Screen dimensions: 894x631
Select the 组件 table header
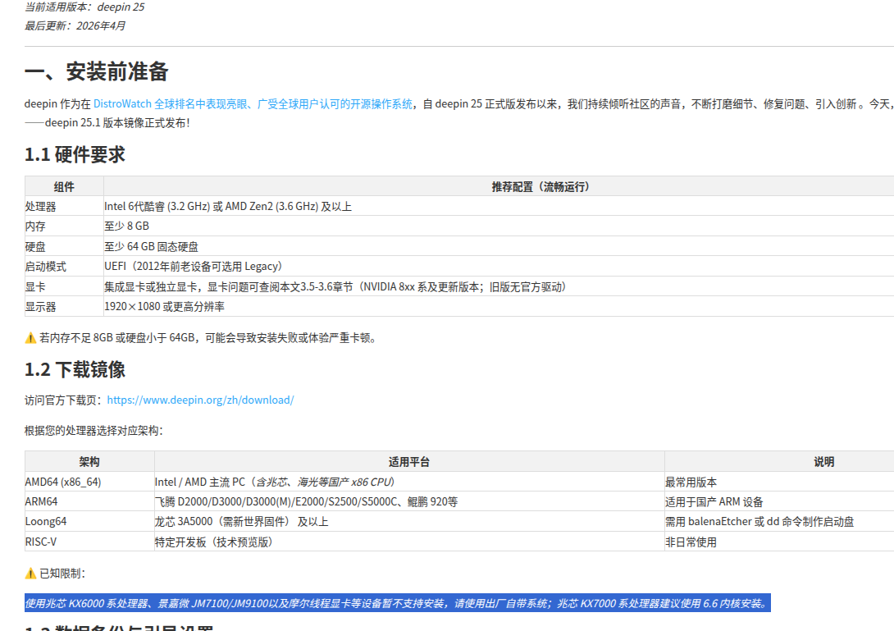[x=64, y=186]
